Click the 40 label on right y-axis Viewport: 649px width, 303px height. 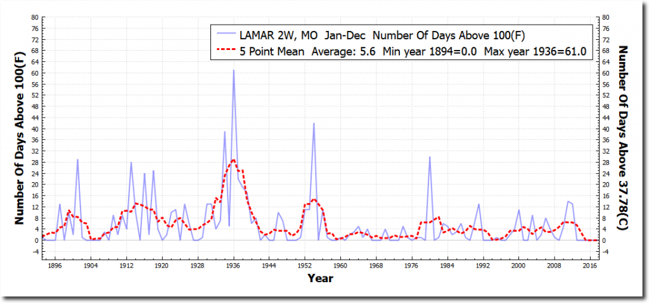click(607, 129)
